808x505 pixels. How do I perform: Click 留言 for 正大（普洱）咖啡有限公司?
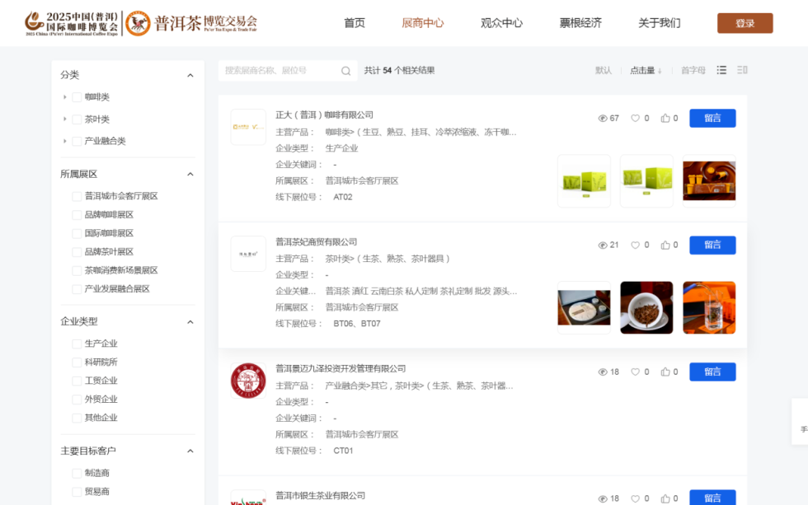pyautogui.click(x=712, y=119)
